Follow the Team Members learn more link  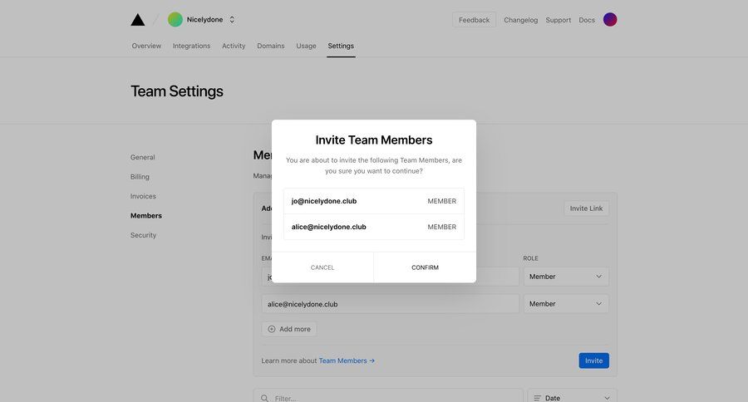pyautogui.click(x=347, y=360)
